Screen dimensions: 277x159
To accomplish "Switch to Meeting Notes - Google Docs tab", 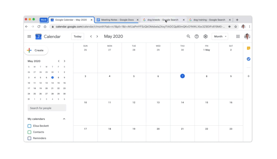I will click(117, 20).
